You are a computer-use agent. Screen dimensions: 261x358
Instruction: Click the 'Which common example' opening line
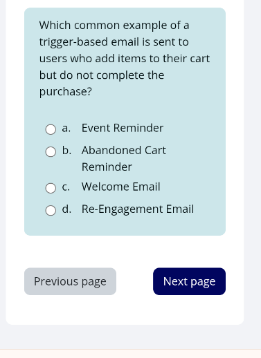click(114, 26)
